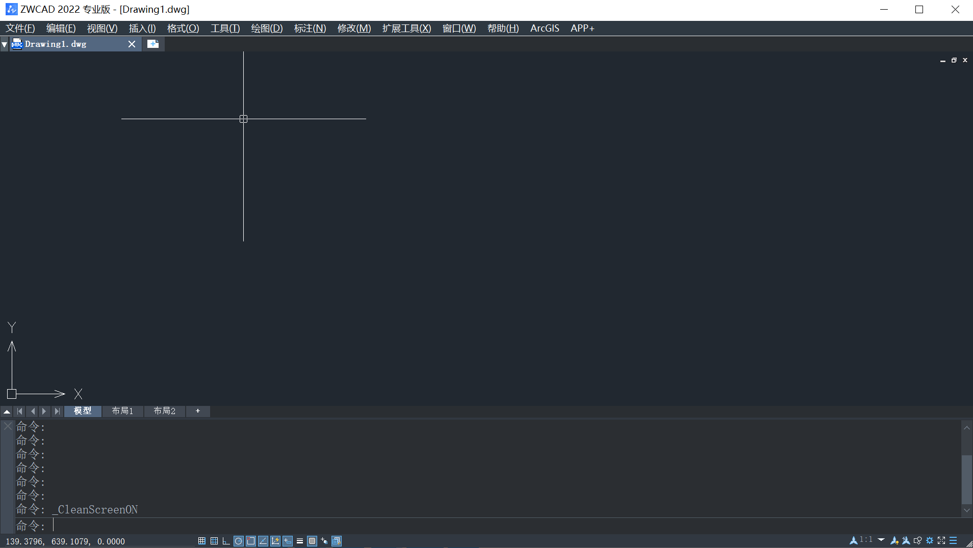
Task: Click the isolate objects icon
Action: coord(918,540)
